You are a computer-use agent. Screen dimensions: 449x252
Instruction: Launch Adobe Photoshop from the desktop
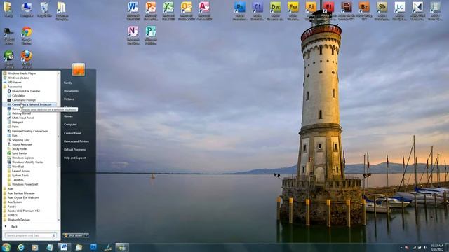tap(240, 11)
